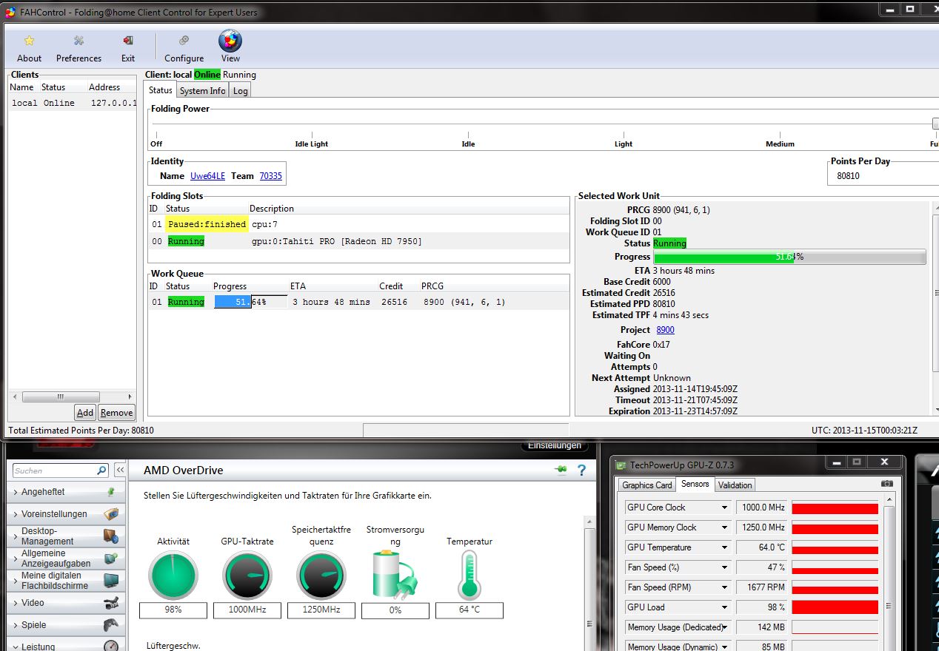Open the Uwe64LE user name link
Viewport: 939px width, 651px height.
[207, 176]
